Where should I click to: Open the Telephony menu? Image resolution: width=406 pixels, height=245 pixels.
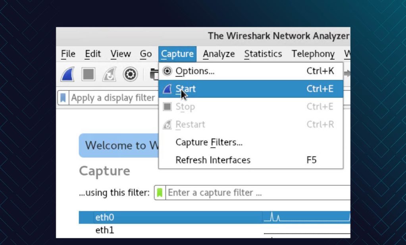[313, 54]
